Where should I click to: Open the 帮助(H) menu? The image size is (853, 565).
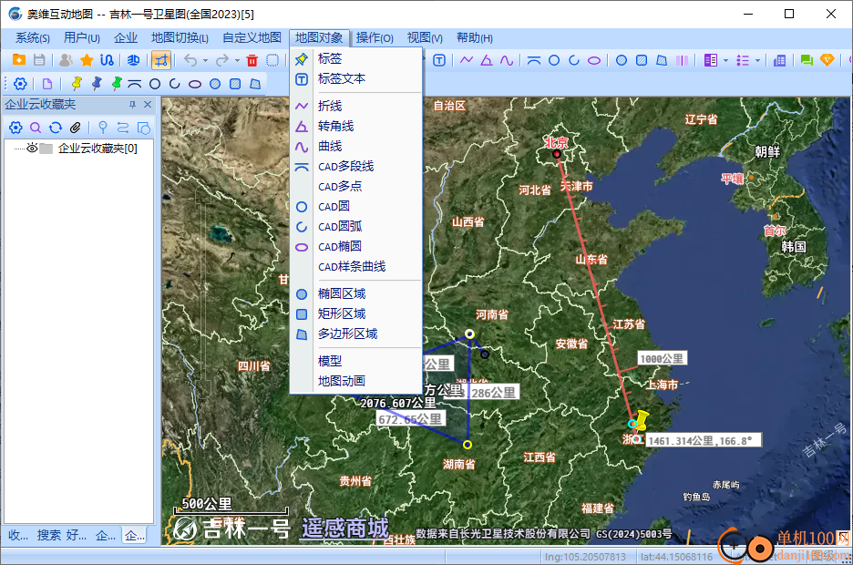tap(475, 38)
